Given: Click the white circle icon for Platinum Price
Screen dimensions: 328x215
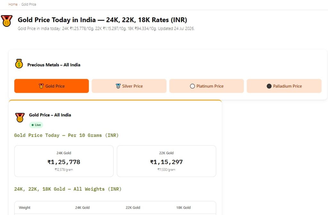Looking at the screenshot, I should tap(192, 86).
